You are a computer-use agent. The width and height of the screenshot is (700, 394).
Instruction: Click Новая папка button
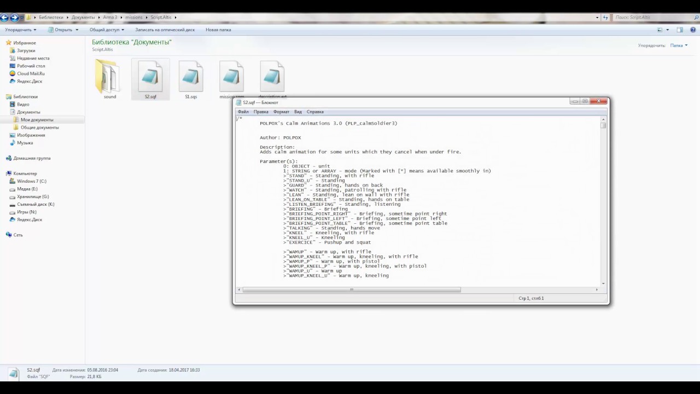(x=218, y=30)
